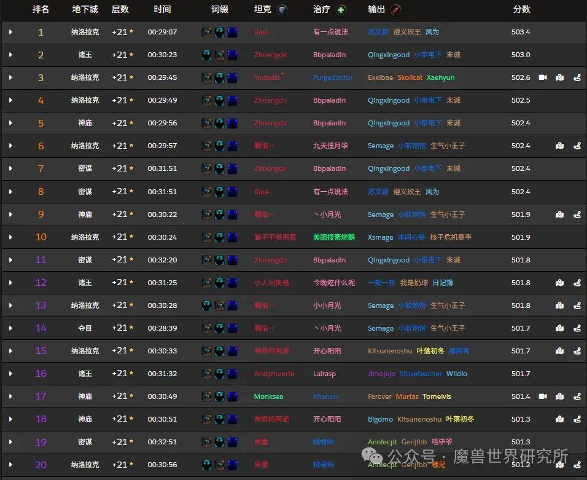Click time value 00:32:51
This screenshot has height=480, width=587.
[x=162, y=442]
